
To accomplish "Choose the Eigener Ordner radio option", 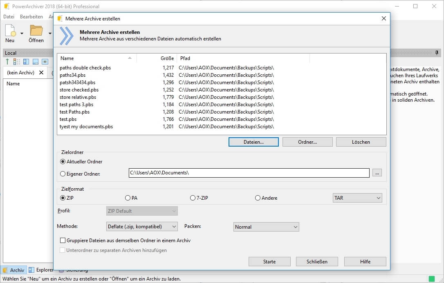I will point(63,174).
